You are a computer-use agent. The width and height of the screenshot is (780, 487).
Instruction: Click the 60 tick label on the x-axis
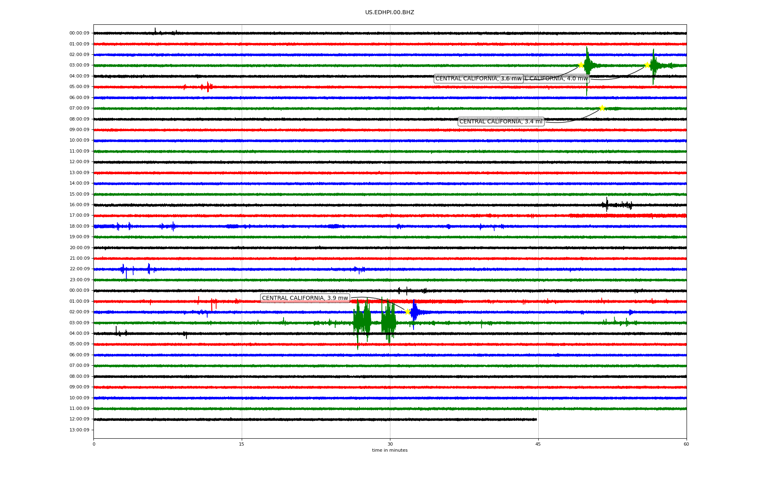[x=686, y=444]
